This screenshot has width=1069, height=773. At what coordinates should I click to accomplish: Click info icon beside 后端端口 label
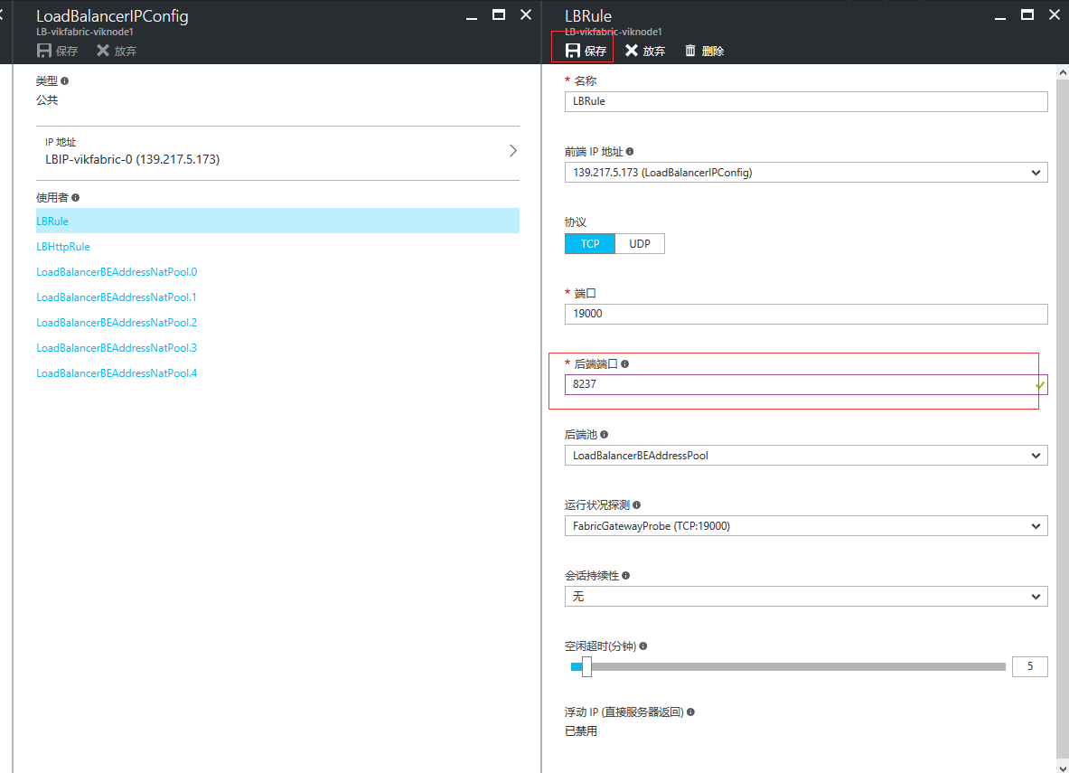(x=625, y=364)
